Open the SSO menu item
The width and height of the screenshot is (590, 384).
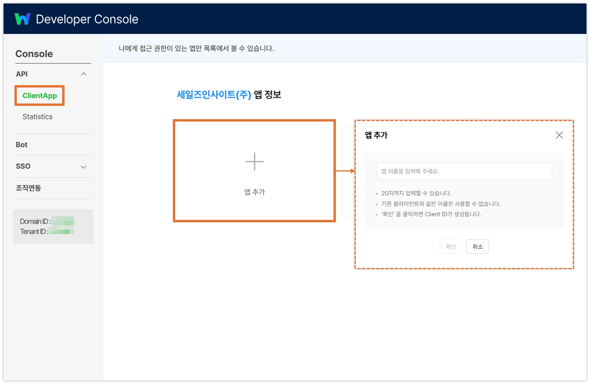(23, 166)
